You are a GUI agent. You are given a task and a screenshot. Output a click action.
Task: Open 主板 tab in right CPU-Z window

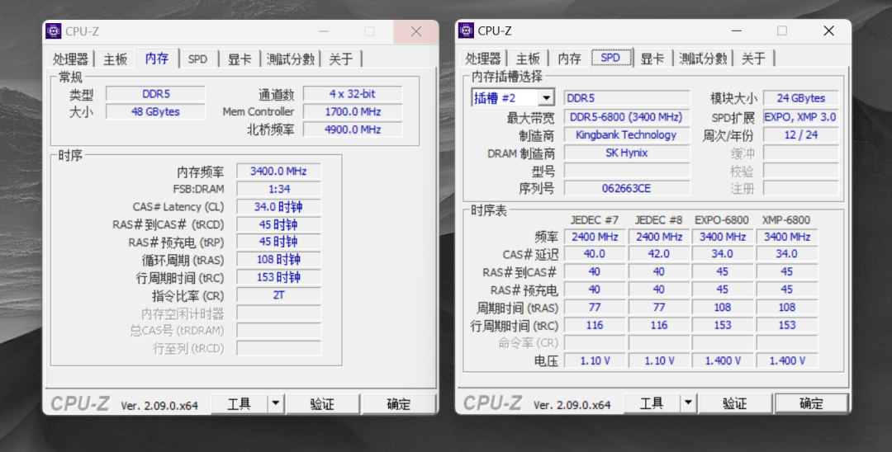[x=527, y=59]
